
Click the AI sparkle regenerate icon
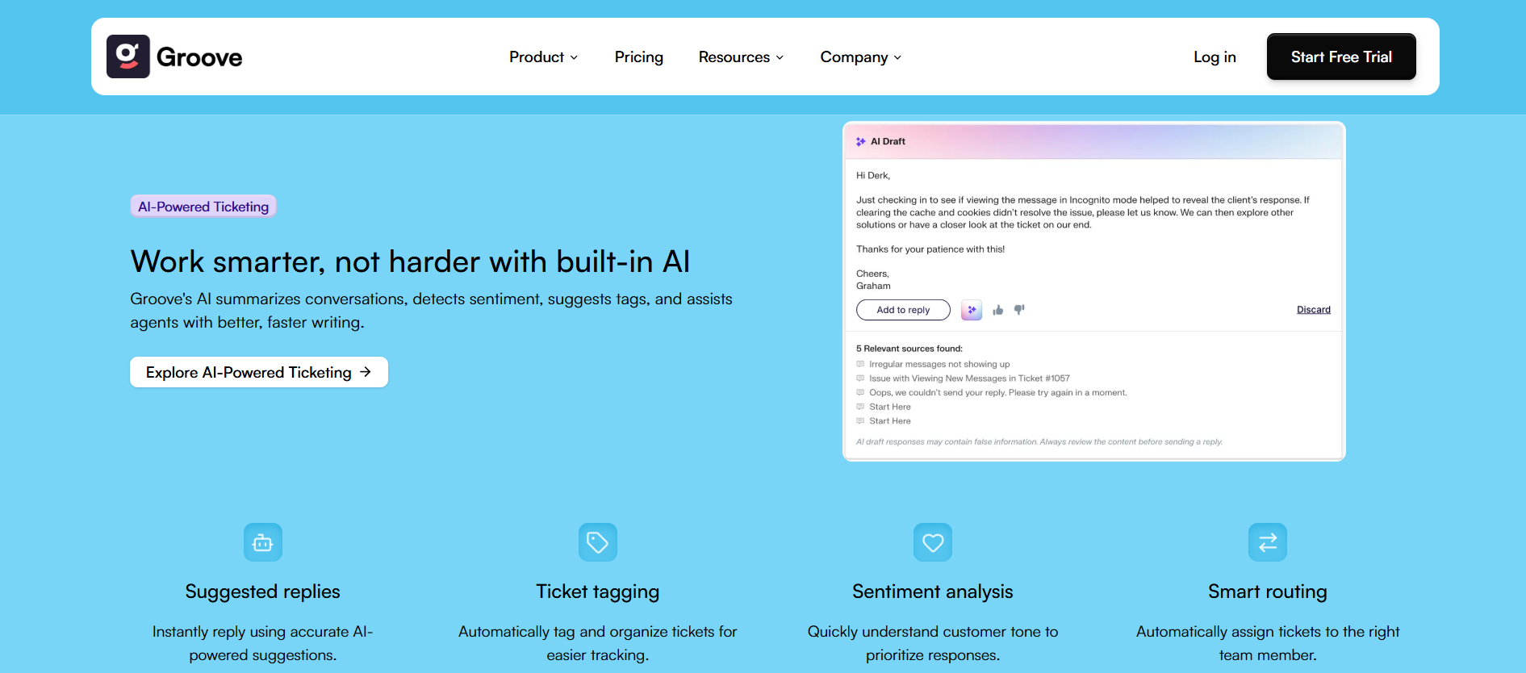(x=972, y=310)
